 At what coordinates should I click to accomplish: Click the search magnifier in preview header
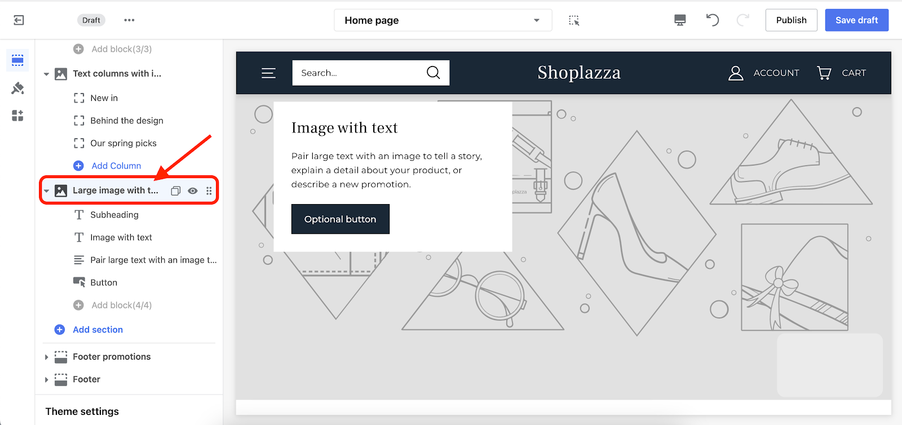click(433, 73)
